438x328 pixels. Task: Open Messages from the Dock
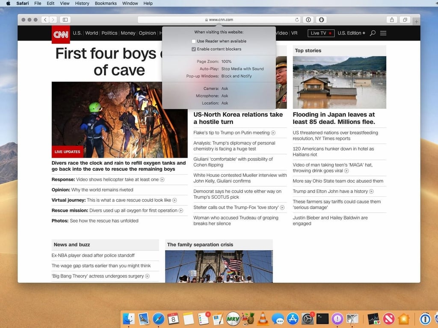click(x=278, y=319)
